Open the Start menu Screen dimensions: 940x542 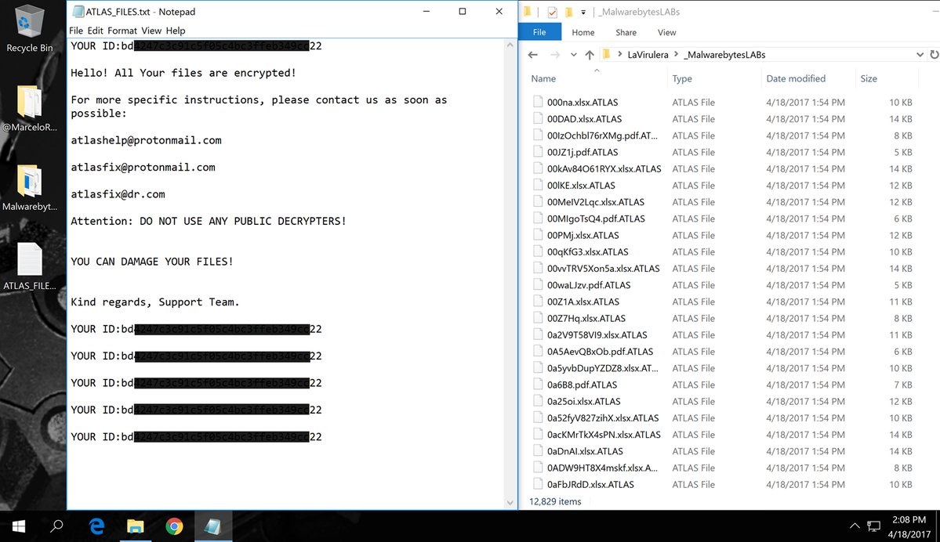click(x=17, y=526)
